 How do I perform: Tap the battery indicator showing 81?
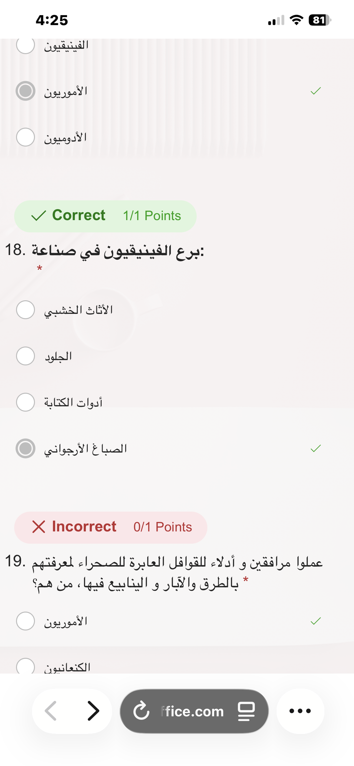click(x=319, y=20)
